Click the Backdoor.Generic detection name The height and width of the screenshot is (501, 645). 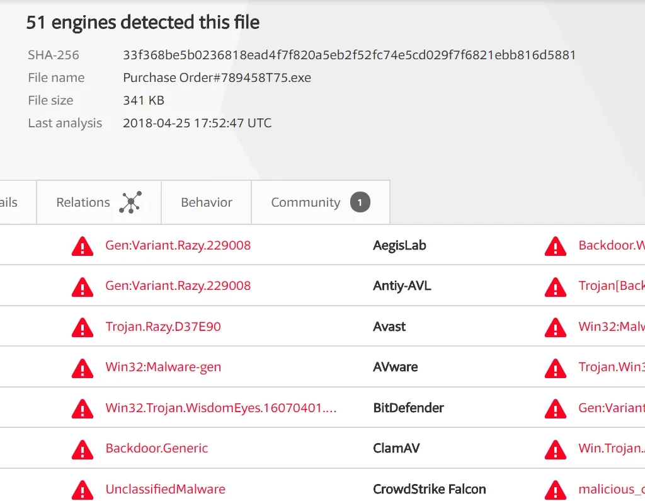point(157,448)
